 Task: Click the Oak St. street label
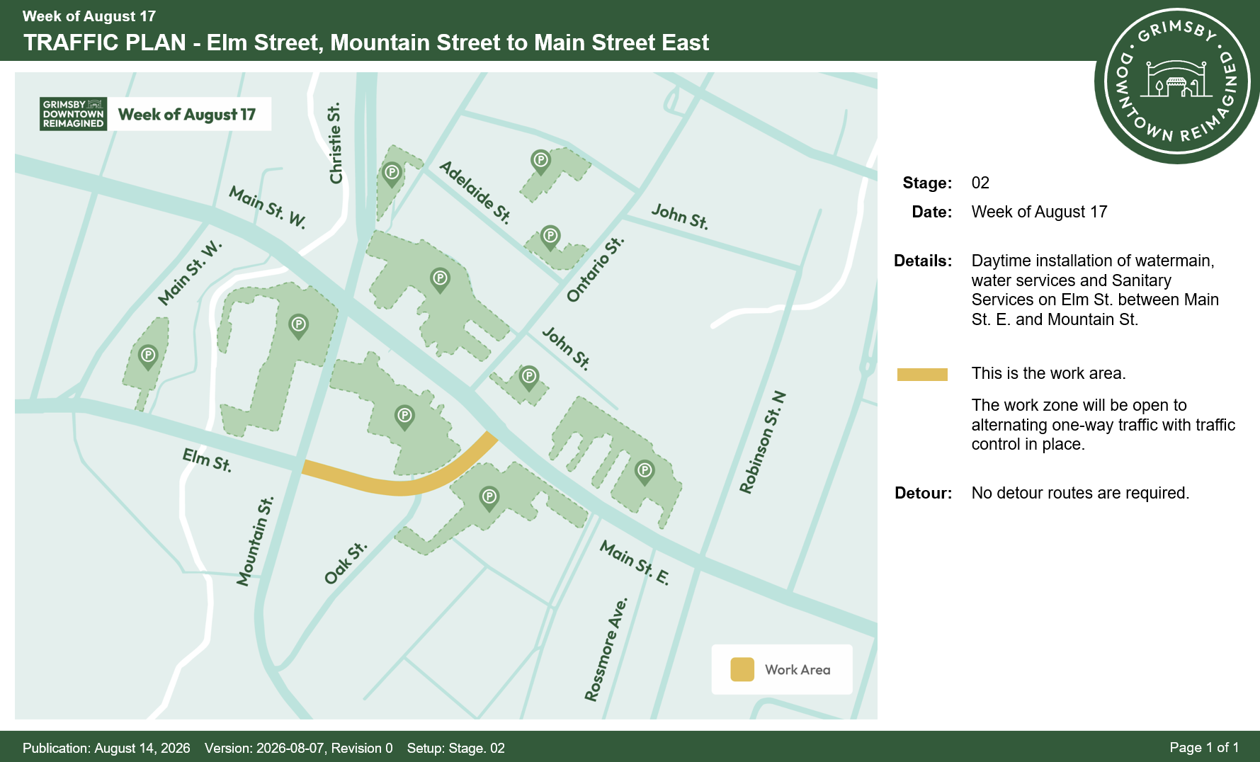click(346, 564)
